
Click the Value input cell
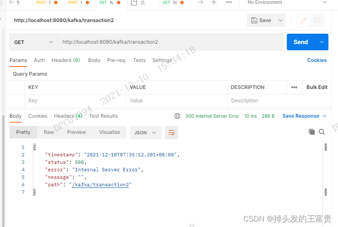(x=176, y=101)
